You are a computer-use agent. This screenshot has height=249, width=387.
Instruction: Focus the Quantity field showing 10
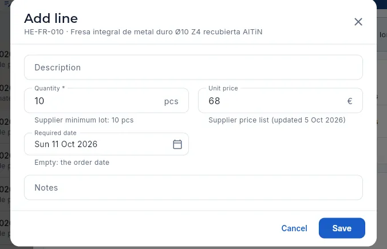[x=106, y=101]
